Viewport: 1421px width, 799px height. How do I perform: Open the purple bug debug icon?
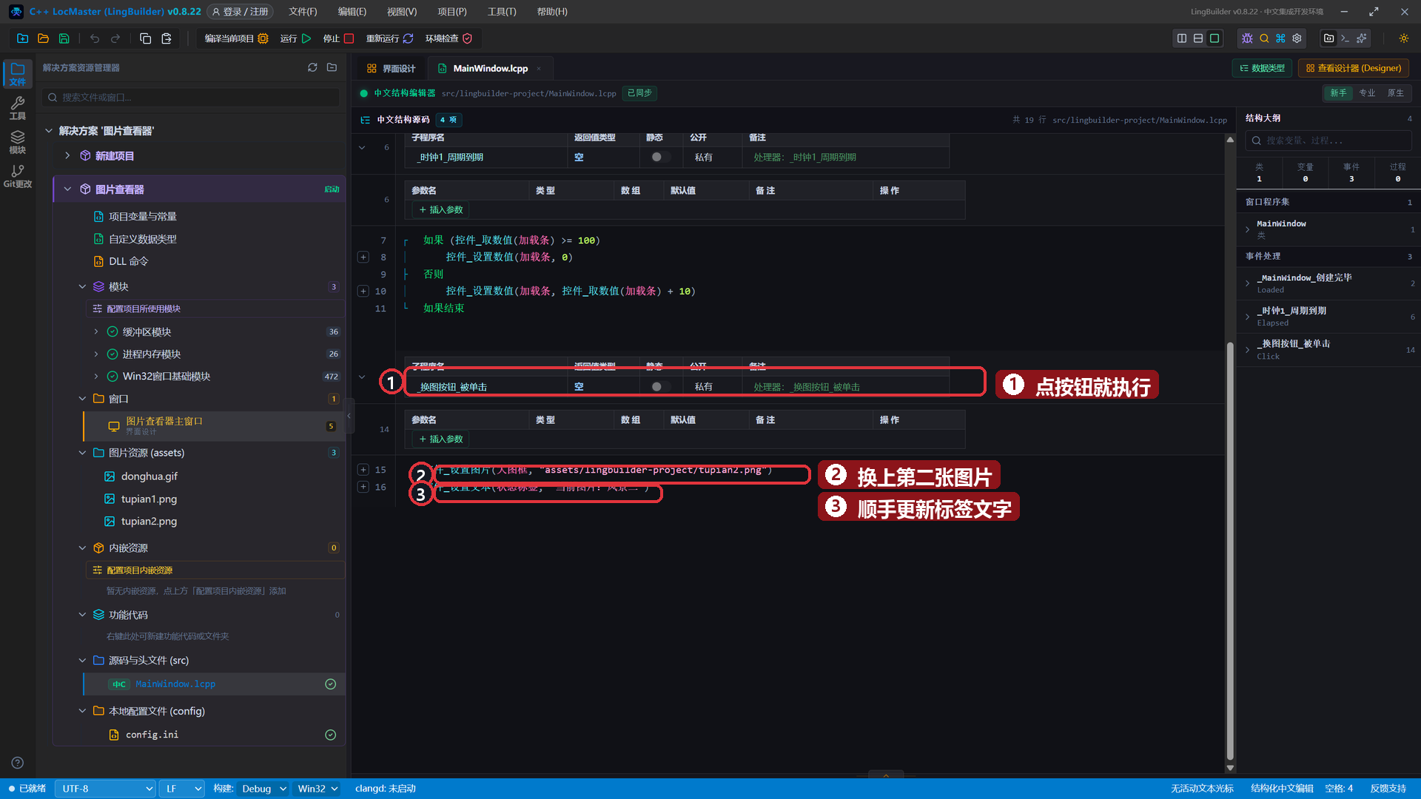(1247, 38)
